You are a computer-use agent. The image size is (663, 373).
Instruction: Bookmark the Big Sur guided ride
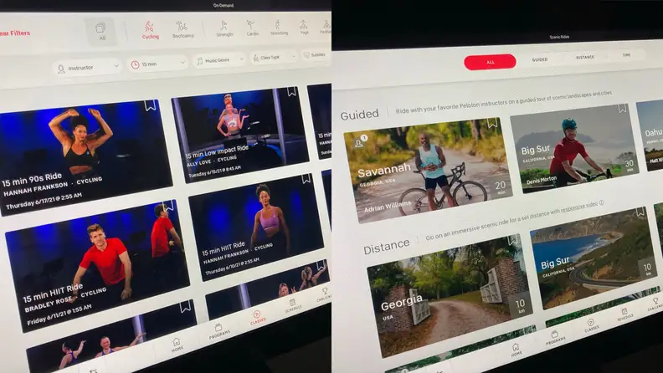tap(622, 108)
